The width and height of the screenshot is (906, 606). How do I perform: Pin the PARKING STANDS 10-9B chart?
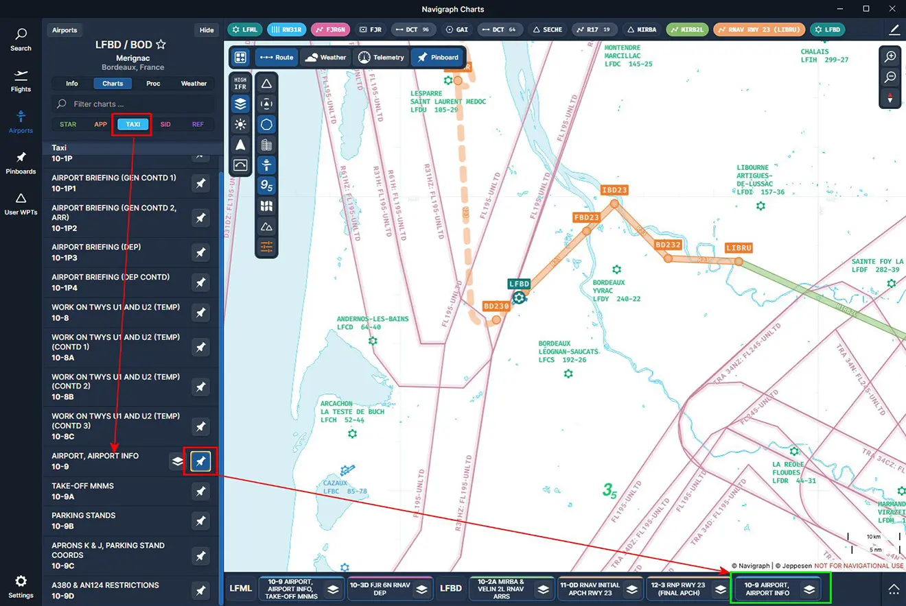(x=200, y=522)
